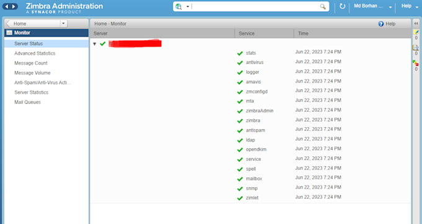Click the mailbox service name
422x224 pixels.
pos(254,179)
